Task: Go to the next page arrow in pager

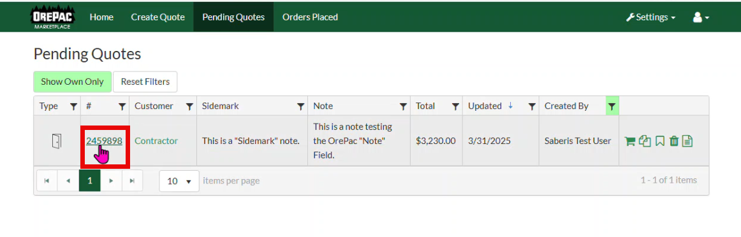Action: click(x=111, y=181)
